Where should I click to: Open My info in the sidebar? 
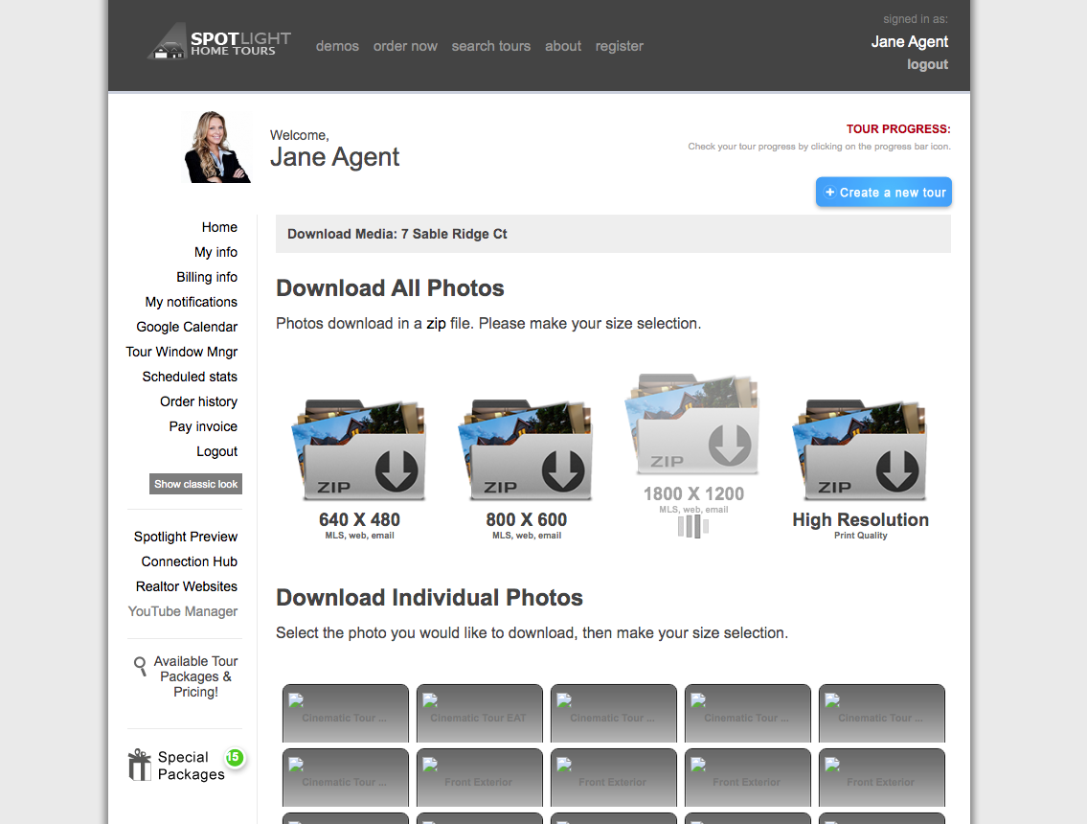[x=215, y=253]
